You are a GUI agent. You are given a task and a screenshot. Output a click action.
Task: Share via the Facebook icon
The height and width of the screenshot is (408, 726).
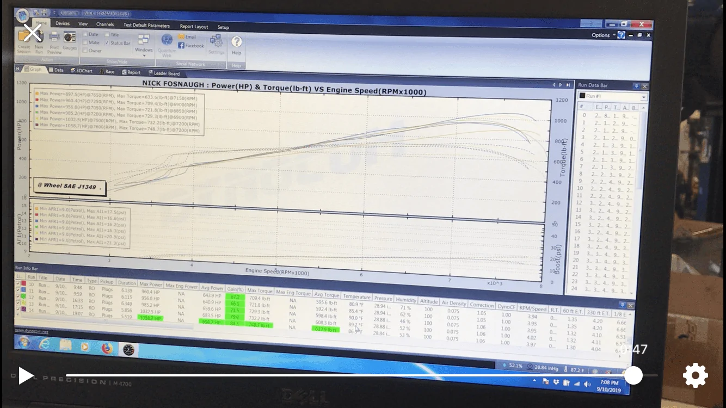[182, 45]
